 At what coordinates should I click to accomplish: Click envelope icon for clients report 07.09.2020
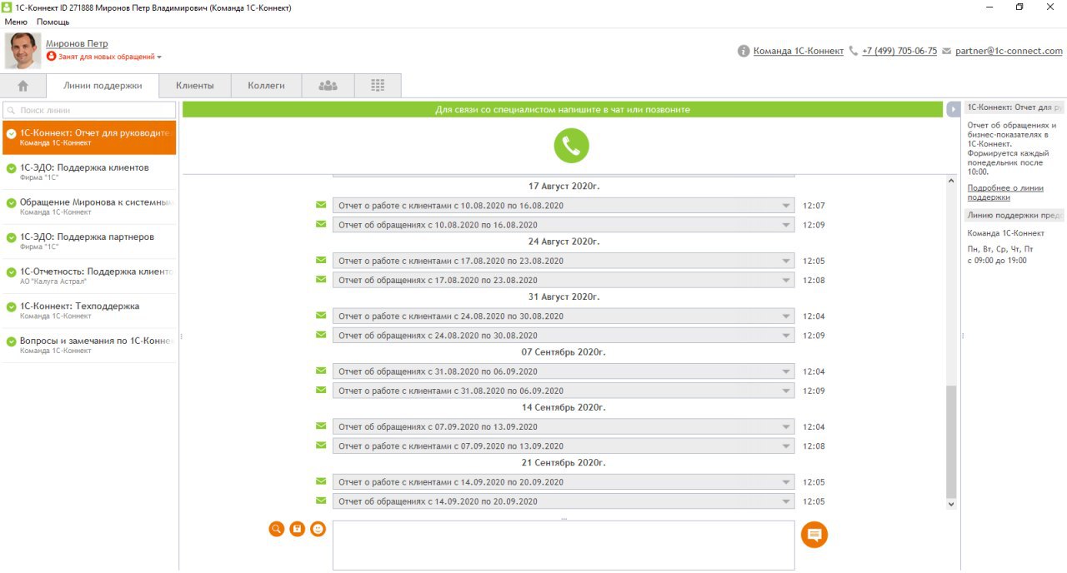[x=321, y=446]
